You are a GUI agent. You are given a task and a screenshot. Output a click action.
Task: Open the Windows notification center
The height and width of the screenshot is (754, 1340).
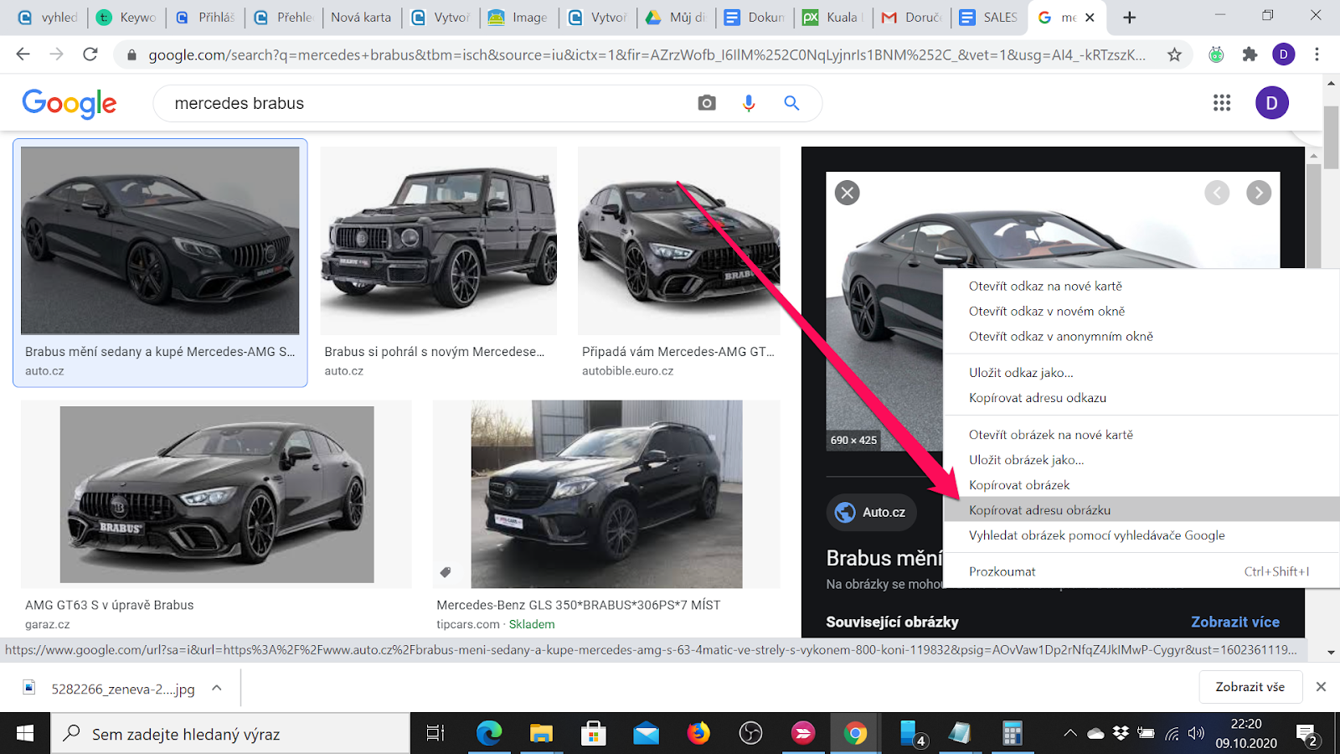pyautogui.click(x=1307, y=734)
